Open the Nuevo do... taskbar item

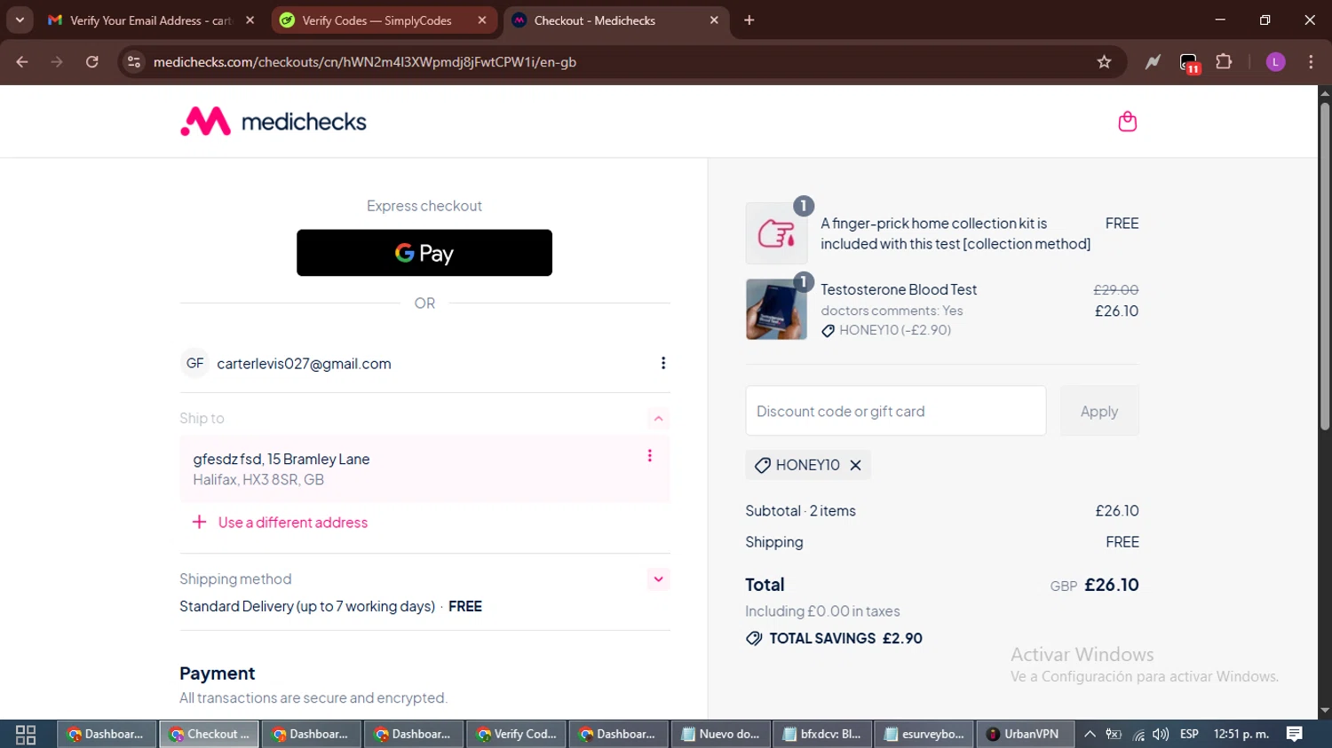click(720, 734)
